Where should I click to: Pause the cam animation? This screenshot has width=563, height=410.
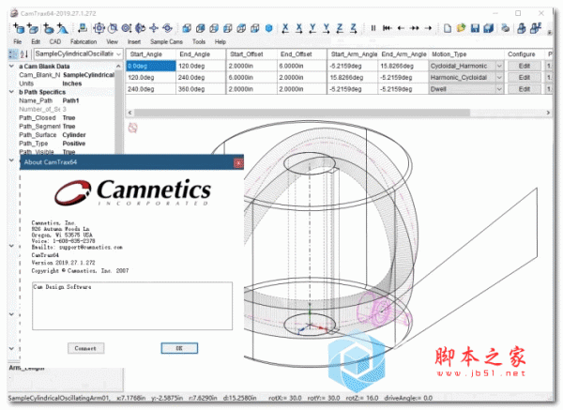click(373, 28)
